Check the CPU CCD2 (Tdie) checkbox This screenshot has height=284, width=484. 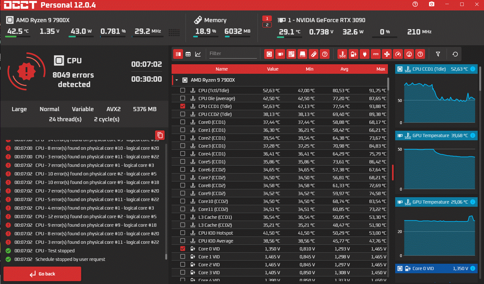pos(183,114)
